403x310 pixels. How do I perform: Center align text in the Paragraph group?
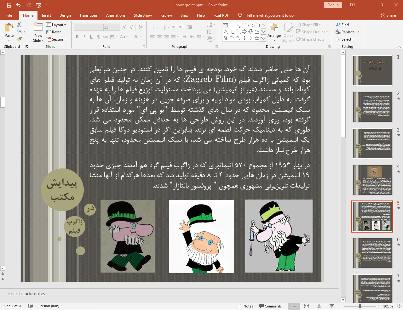click(159, 37)
